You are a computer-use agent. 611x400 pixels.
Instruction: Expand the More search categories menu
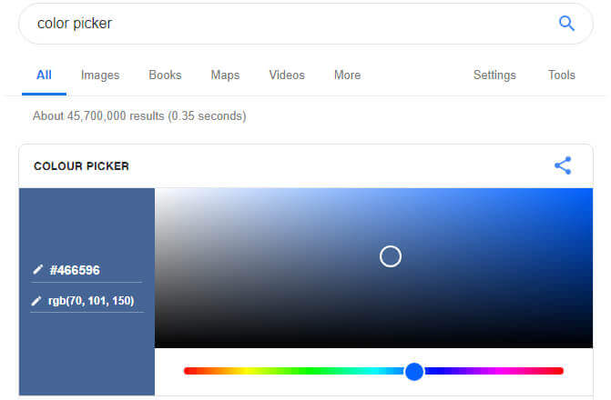click(x=347, y=75)
